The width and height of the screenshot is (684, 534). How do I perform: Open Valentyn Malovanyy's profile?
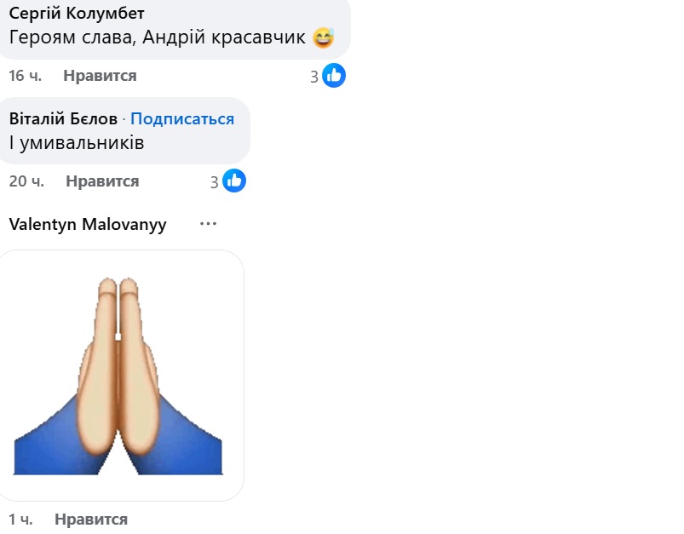tap(88, 225)
